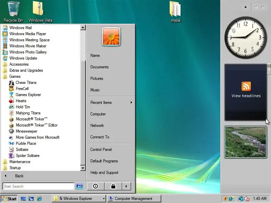Launch Windows Media Player icon
Image resolution: width=271 pixels, height=203 pixels.
tap(5, 34)
